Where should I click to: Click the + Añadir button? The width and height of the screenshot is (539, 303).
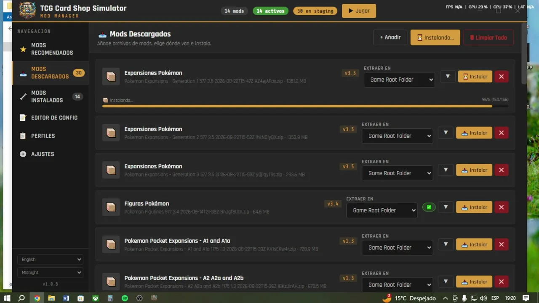pos(390,37)
